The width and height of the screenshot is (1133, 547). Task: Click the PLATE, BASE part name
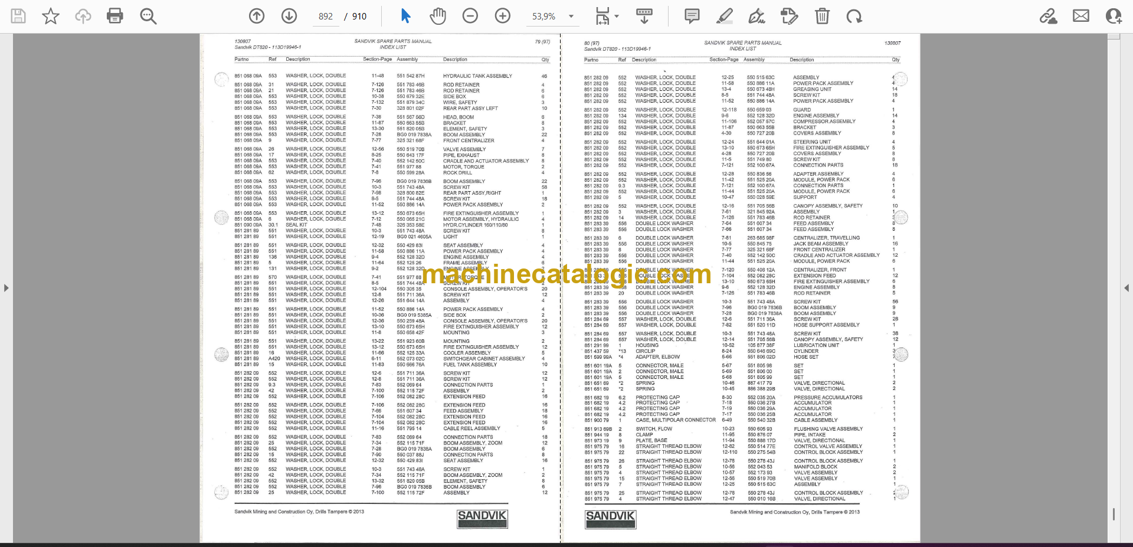click(x=651, y=441)
